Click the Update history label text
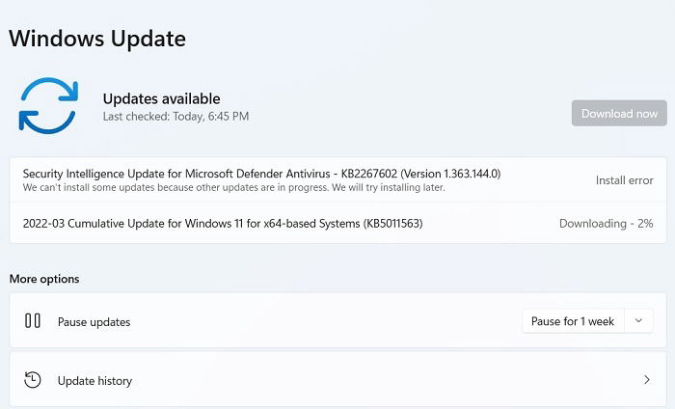The width and height of the screenshot is (675, 409). 94,381
